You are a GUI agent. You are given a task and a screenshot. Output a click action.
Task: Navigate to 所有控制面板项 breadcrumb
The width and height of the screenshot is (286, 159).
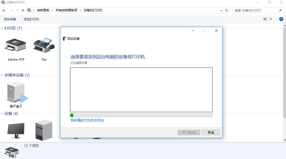click(x=67, y=10)
